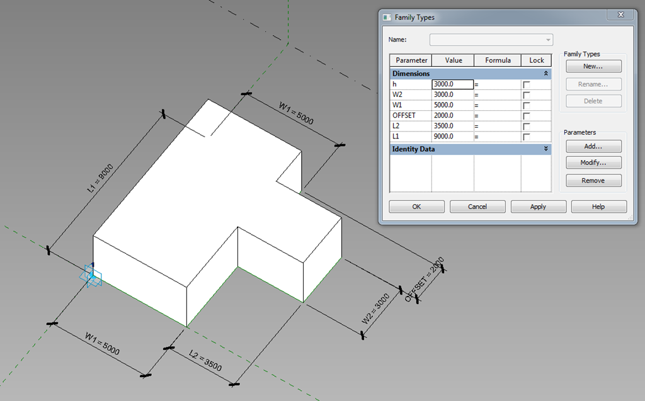Screen dimensions: 645x401
Task: Click Add... to create a parameter
Action: pos(593,146)
